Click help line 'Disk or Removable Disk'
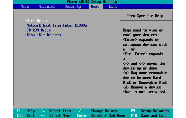 pyautogui.click(x=145, y=82)
